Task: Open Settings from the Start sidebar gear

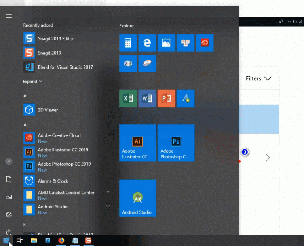Action: click(x=9, y=215)
